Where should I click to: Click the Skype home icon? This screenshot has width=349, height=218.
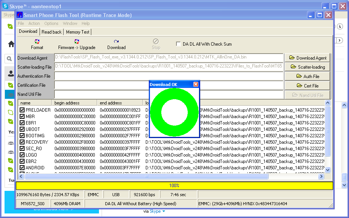[x=11, y=44]
